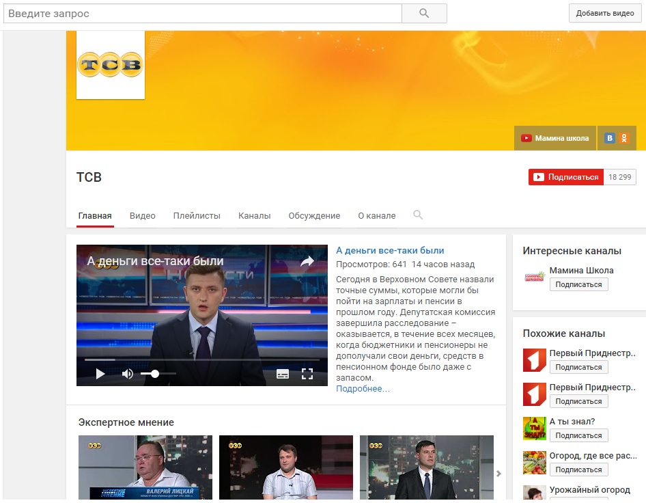
Task: Open the Мамина Школа channel name
Action: (581, 271)
